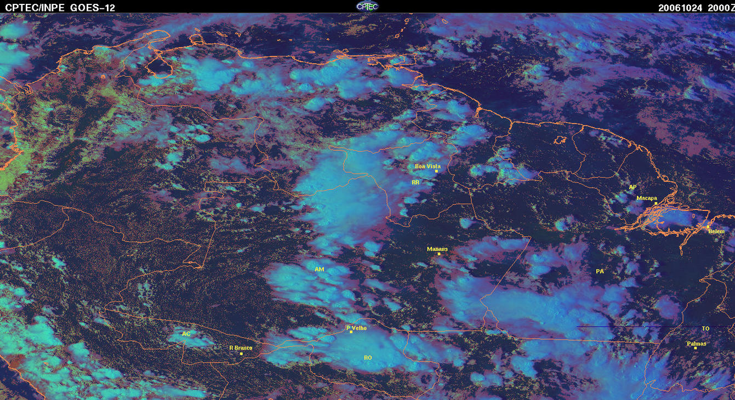735x400 pixels.
Task: Click the yellow marker at Palmas
Action: [696, 348]
